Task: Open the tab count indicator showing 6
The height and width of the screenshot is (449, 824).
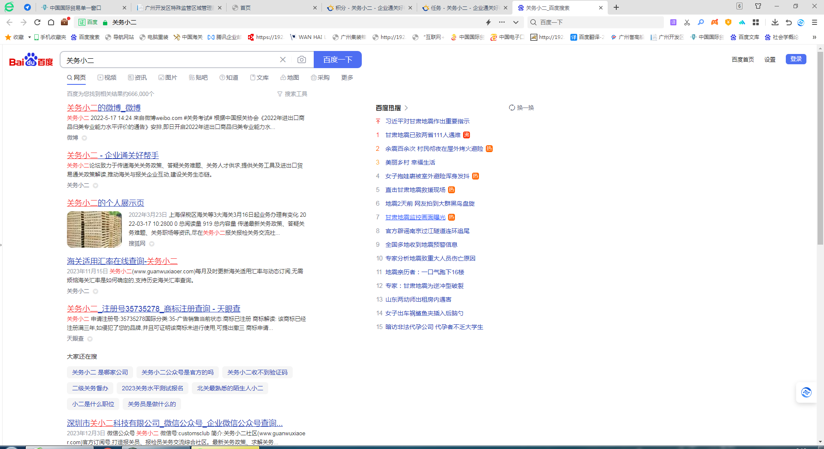Action: [x=739, y=6]
